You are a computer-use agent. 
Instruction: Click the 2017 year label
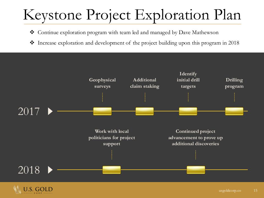coord(29,112)
